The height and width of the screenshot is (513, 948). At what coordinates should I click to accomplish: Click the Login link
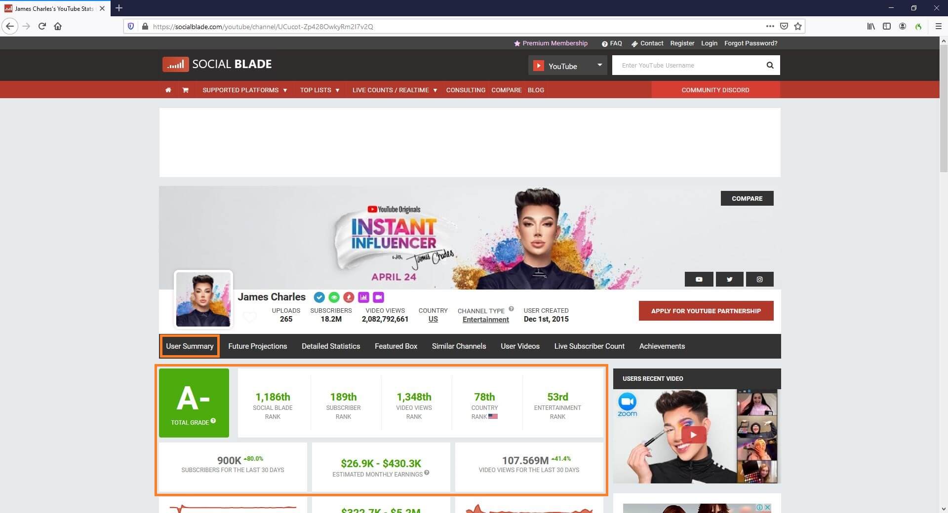point(710,43)
